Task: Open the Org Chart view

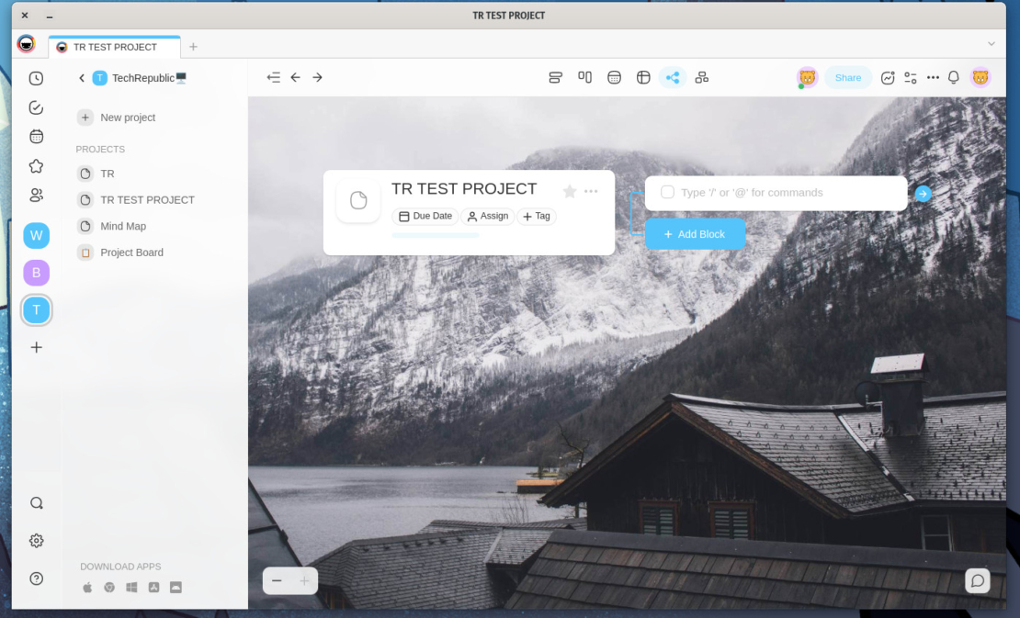Action: coord(702,77)
